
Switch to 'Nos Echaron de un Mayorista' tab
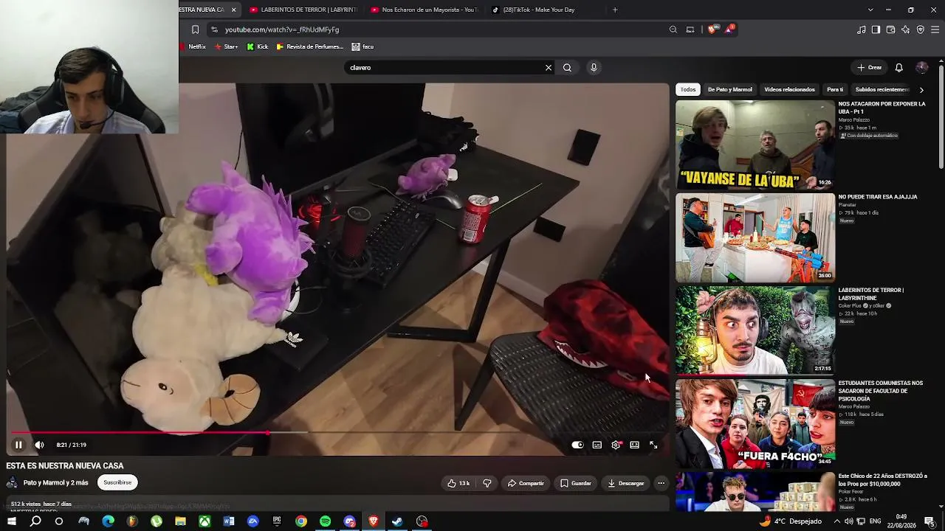pos(425,10)
